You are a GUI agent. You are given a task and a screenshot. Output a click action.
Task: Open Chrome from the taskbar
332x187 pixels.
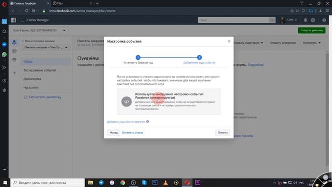[122, 182]
